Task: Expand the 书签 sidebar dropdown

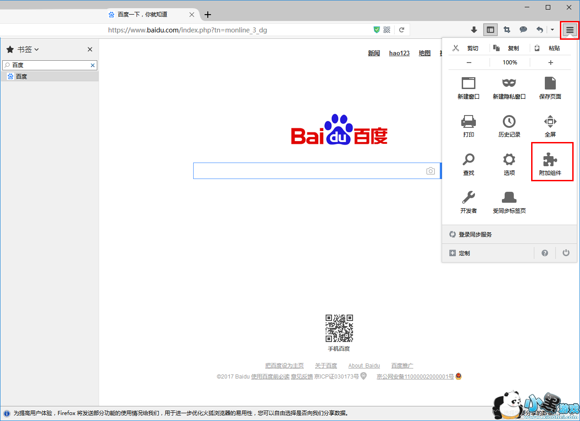Action: [28, 49]
